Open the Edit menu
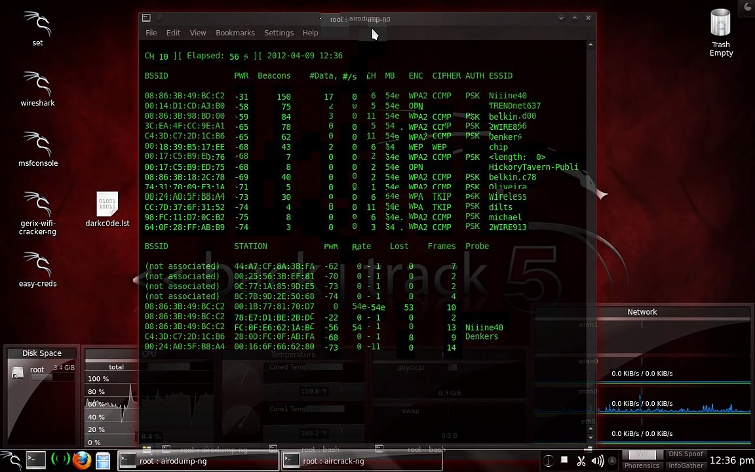 pyautogui.click(x=173, y=33)
